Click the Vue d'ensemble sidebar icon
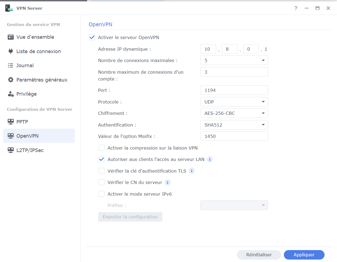The height and width of the screenshot is (262, 337). tap(11, 37)
